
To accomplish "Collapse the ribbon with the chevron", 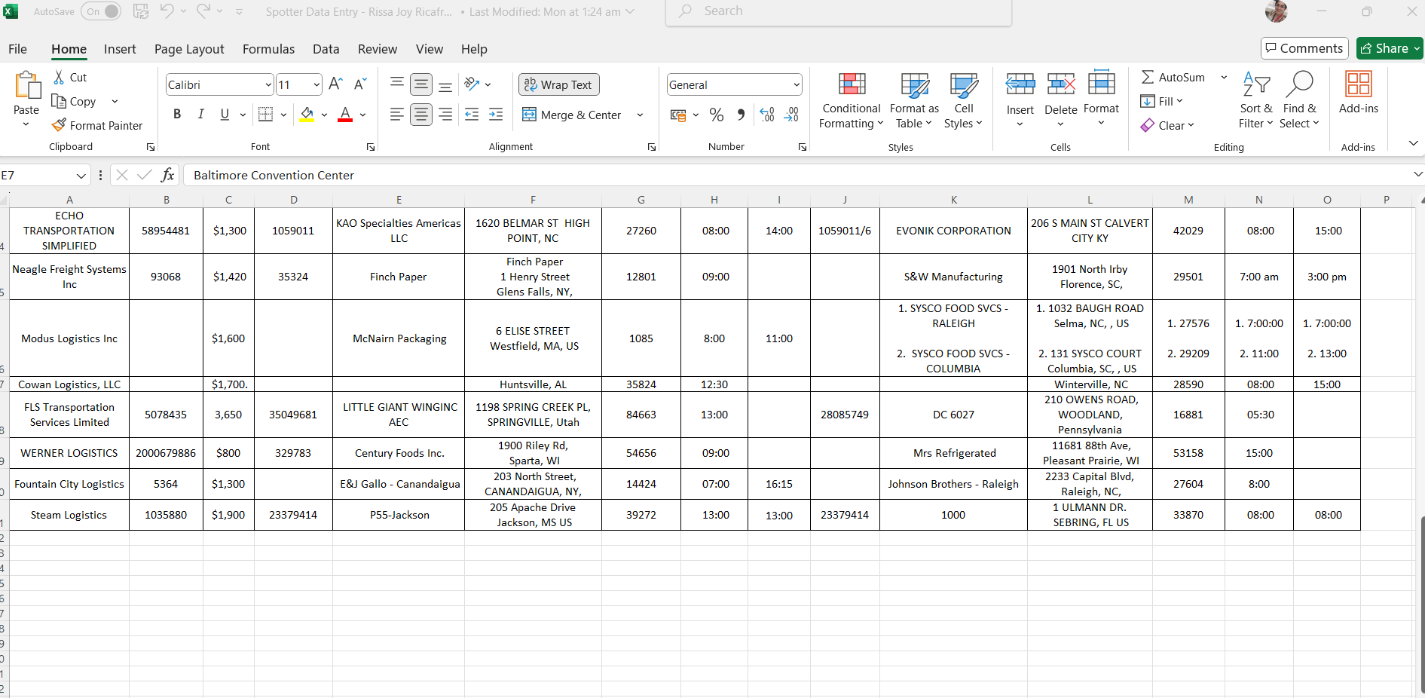I will 1413,142.
